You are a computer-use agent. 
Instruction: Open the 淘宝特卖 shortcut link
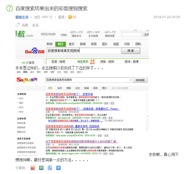click(82, 61)
